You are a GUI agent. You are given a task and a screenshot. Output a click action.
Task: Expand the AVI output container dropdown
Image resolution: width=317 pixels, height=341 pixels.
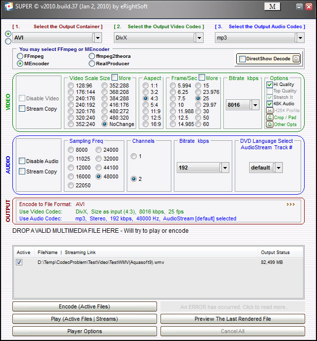[98, 38]
